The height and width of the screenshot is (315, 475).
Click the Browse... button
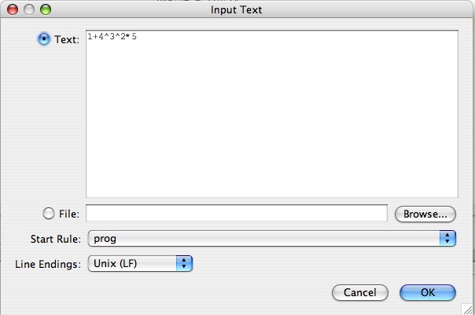tap(425, 214)
